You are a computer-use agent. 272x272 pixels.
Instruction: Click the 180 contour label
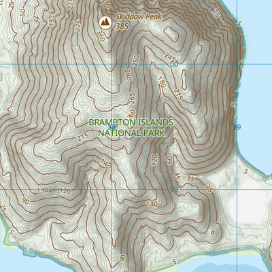click(x=162, y=82)
